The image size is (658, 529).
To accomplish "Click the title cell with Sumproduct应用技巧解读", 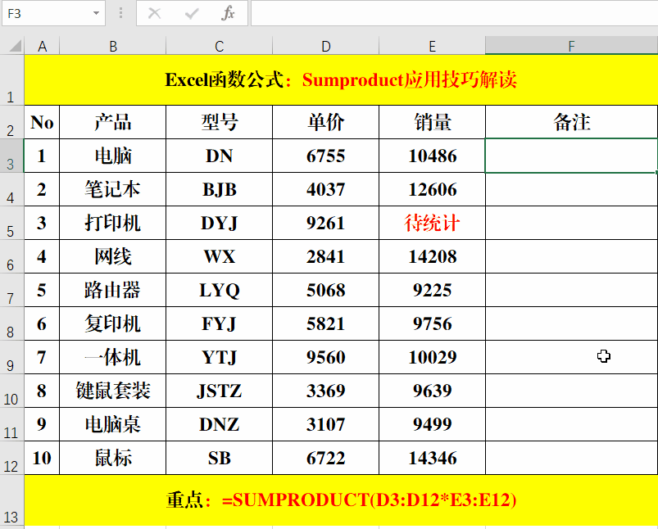I will (x=341, y=80).
